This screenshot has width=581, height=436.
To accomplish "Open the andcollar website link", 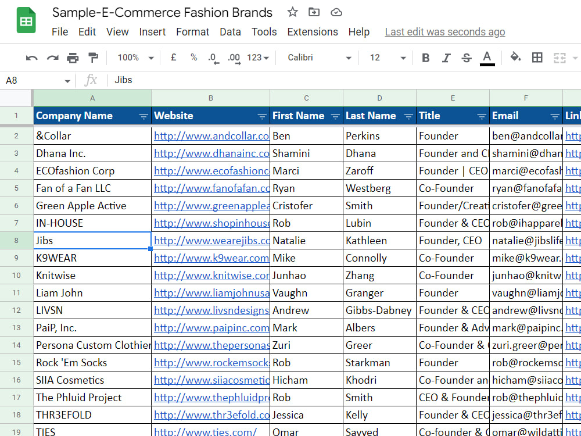I will coord(211,136).
